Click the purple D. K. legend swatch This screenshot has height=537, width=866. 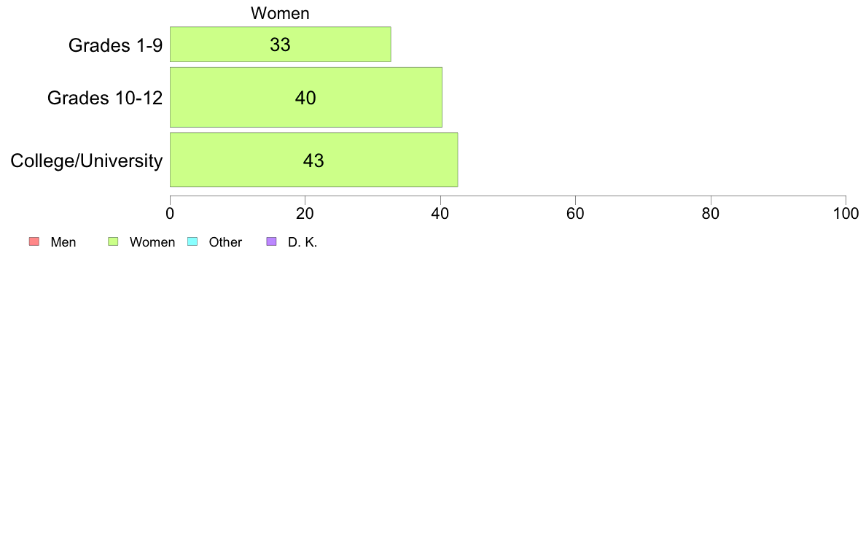272,242
